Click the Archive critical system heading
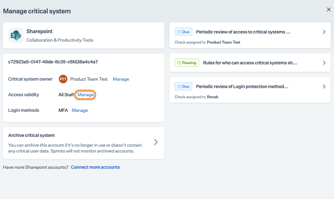The image size is (334, 199). (31, 135)
